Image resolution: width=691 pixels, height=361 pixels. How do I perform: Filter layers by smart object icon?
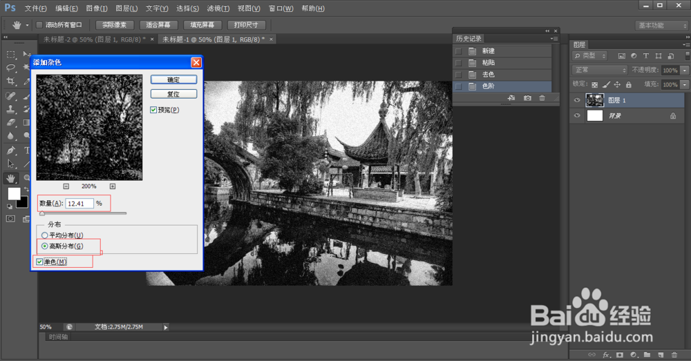(671, 56)
